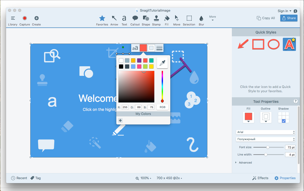Select the Callout tool
304x191 pixels.
pos(135,21)
